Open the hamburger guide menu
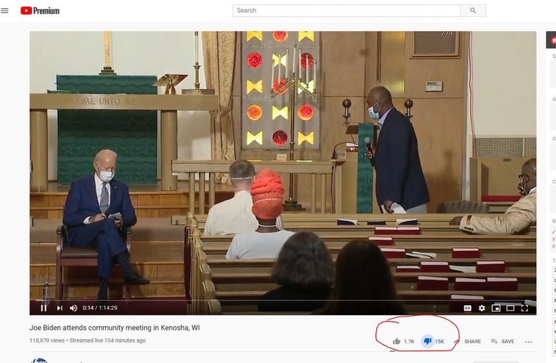The height and width of the screenshot is (363, 556). [5, 11]
